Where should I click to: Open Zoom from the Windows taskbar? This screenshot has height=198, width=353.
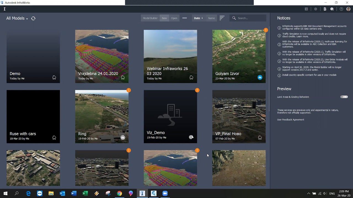(165, 193)
